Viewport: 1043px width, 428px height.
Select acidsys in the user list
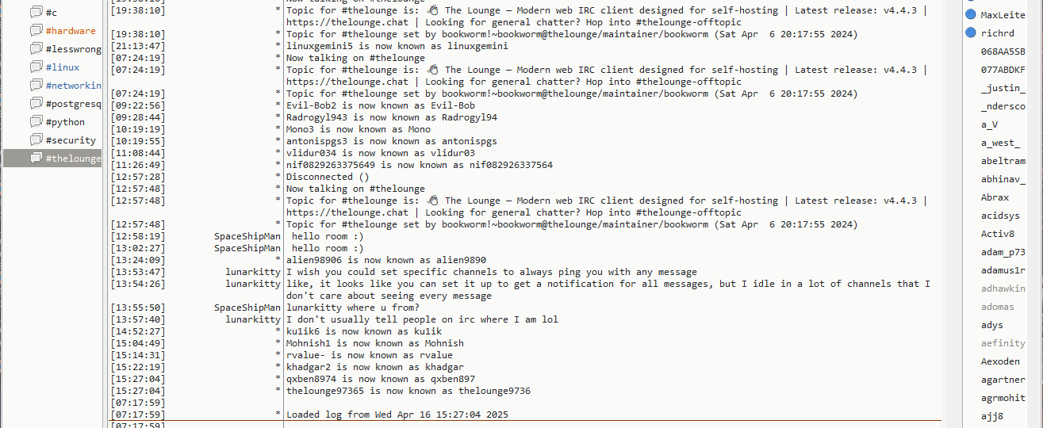(1000, 216)
